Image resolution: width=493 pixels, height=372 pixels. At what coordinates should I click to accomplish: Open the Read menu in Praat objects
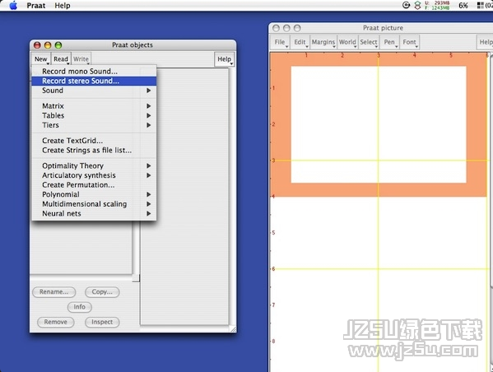pos(61,58)
